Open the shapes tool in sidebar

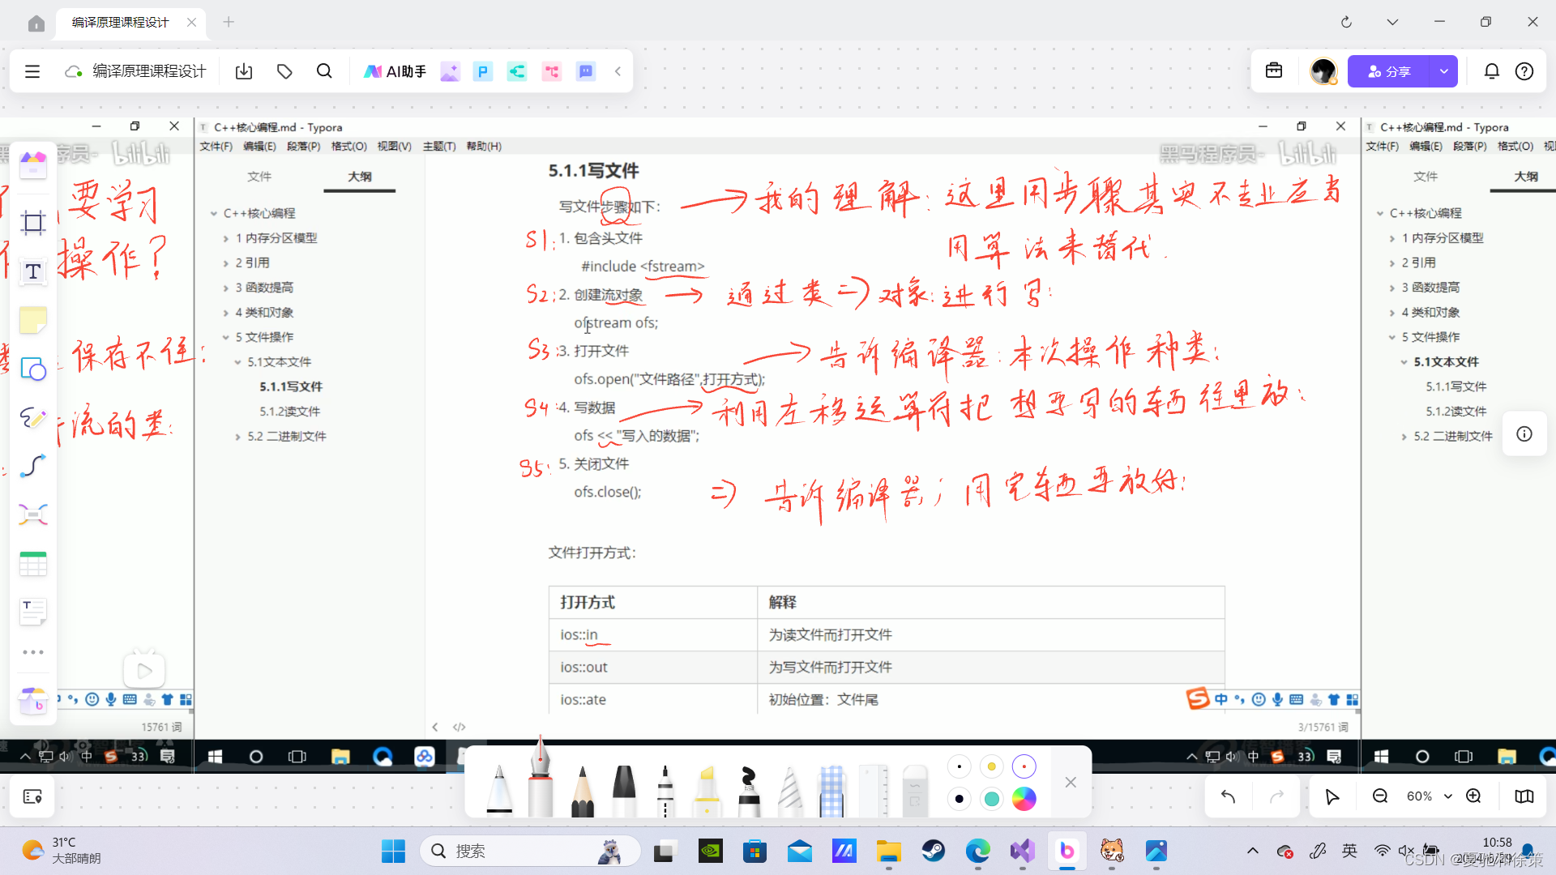[x=33, y=369]
